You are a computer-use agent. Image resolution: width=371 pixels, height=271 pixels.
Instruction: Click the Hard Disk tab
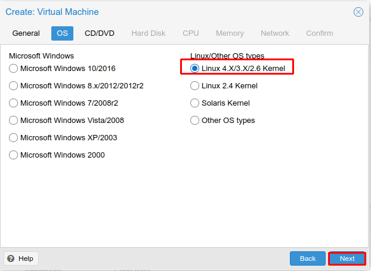(x=149, y=33)
